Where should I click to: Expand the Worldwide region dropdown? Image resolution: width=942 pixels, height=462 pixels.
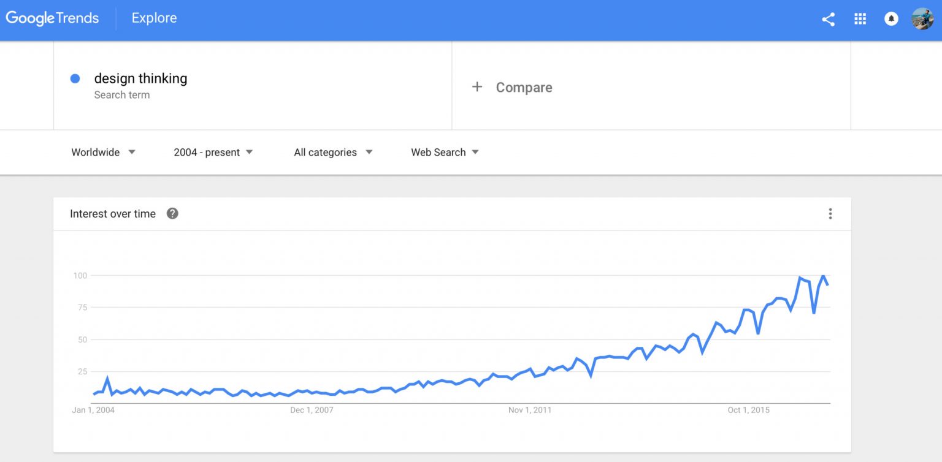[103, 152]
